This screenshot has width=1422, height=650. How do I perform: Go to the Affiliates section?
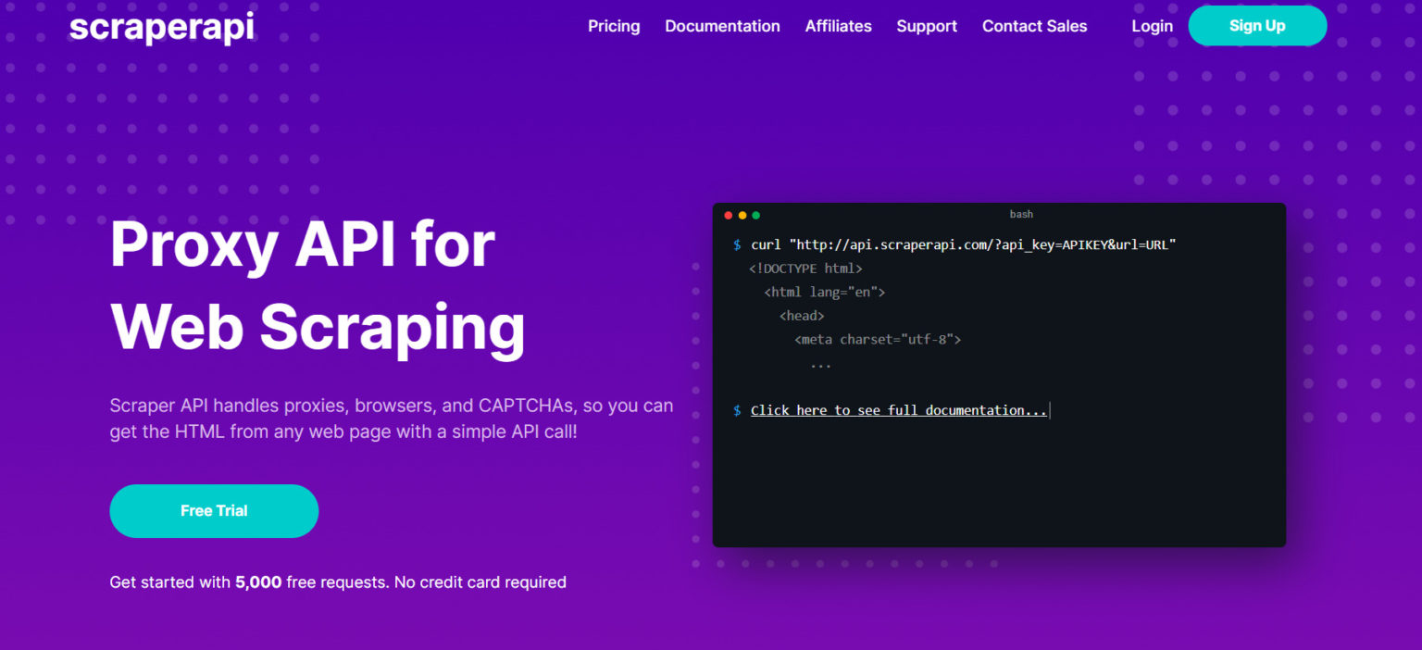[838, 26]
